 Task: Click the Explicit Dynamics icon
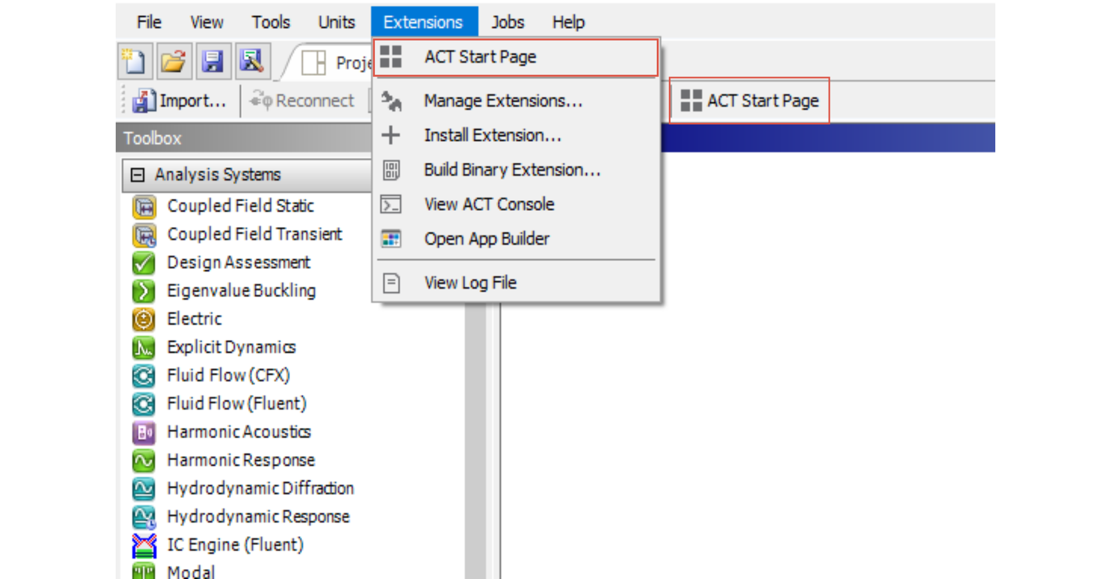[x=144, y=347]
